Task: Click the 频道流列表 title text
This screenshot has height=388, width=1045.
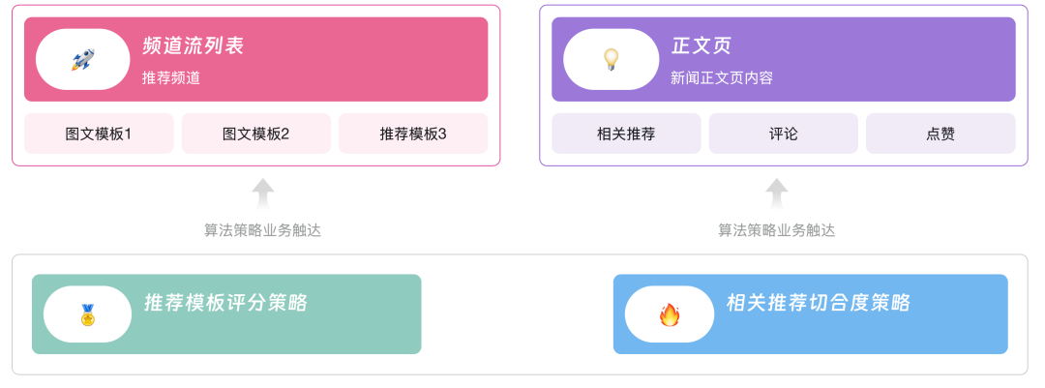Action: (x=193, y=45)
